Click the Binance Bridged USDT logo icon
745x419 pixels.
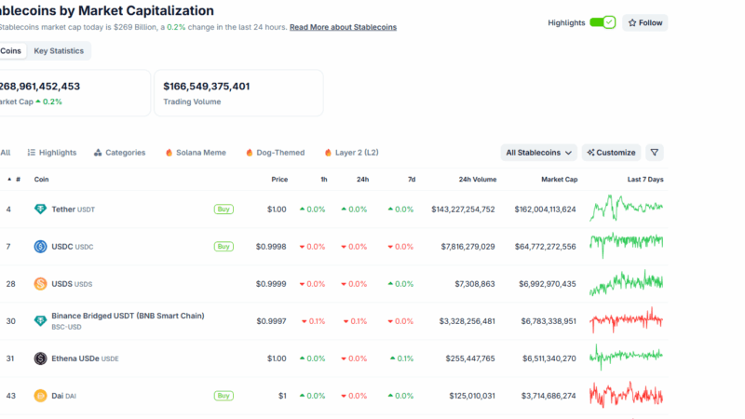tap(40, 321)
